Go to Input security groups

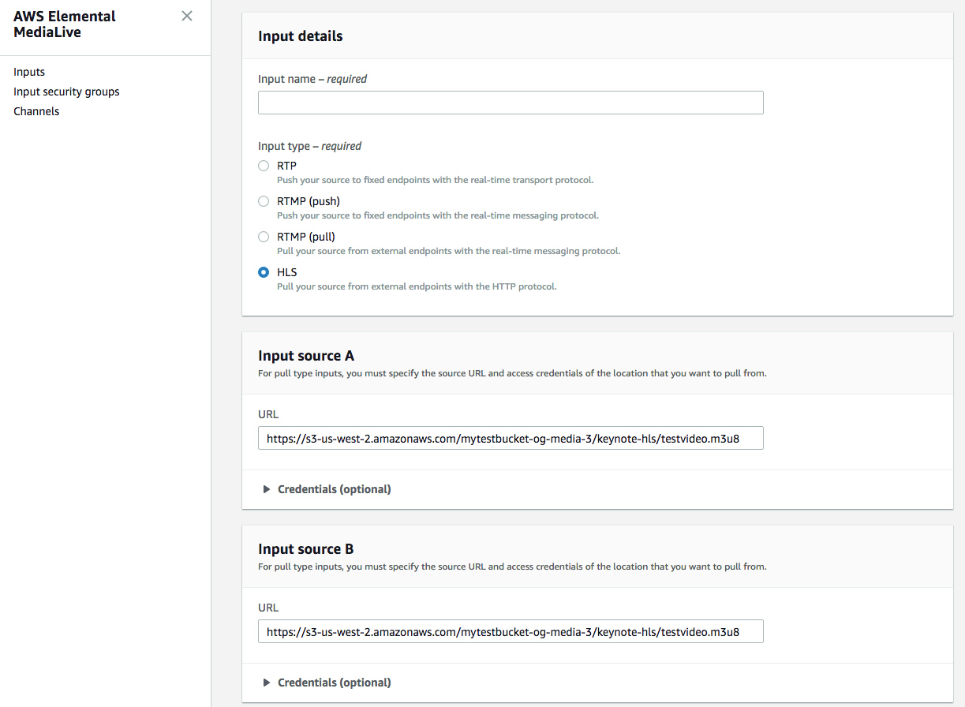click(x=66, y=92)
